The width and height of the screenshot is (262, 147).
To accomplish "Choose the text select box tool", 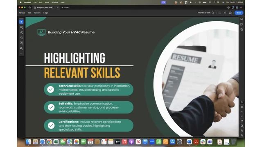I will coord(21,43).
